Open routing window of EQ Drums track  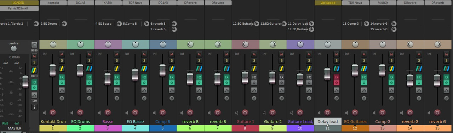pyautogui.click(x=90, y=68)
